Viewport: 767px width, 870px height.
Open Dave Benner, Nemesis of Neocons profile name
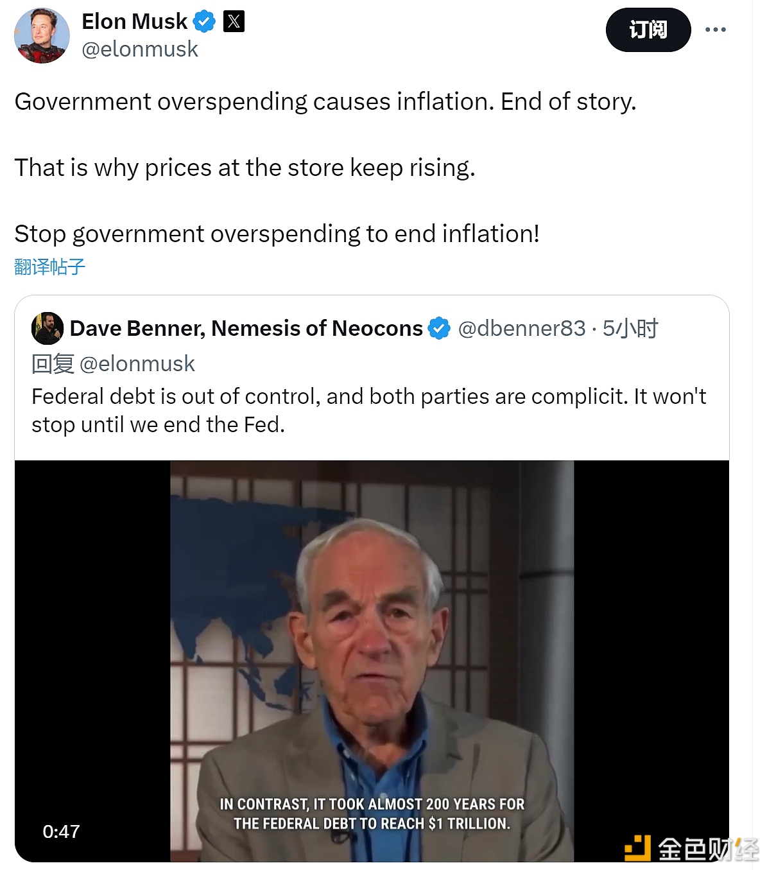pos(246,328)
